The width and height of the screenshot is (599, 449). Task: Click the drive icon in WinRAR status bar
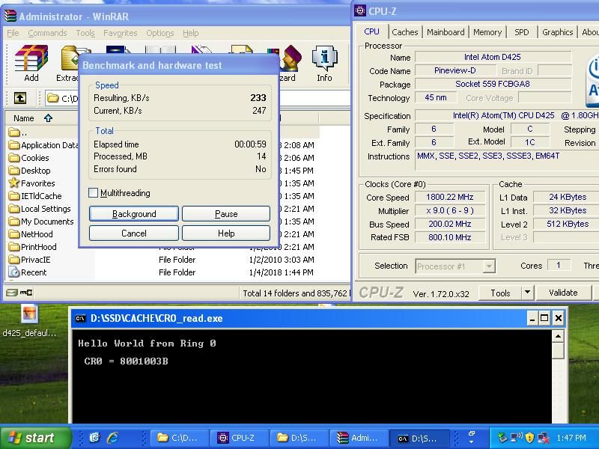click(12, 293)
